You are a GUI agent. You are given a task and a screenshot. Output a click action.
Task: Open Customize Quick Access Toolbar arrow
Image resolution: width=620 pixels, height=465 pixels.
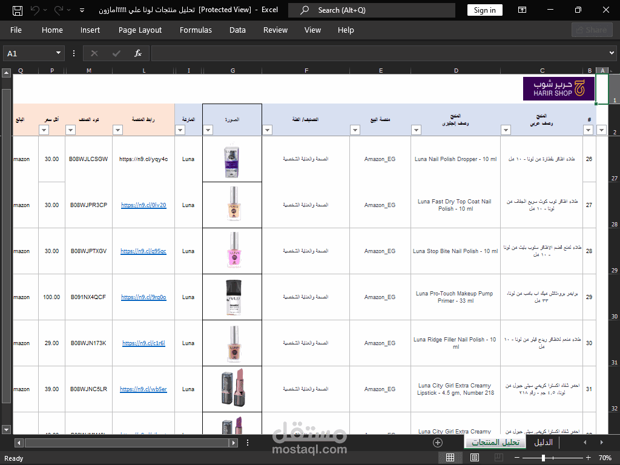tap(82, 10)
